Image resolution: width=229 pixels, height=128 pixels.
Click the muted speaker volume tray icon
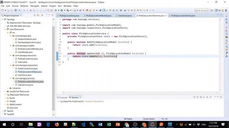[x=194, y=124]
